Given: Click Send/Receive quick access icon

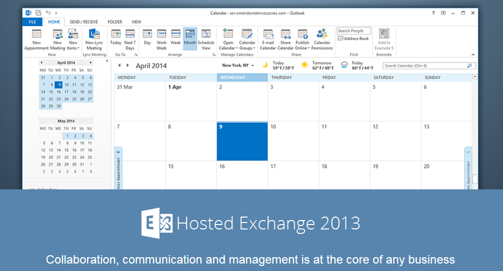Looking at the screenshot, I should pos(39,13).
